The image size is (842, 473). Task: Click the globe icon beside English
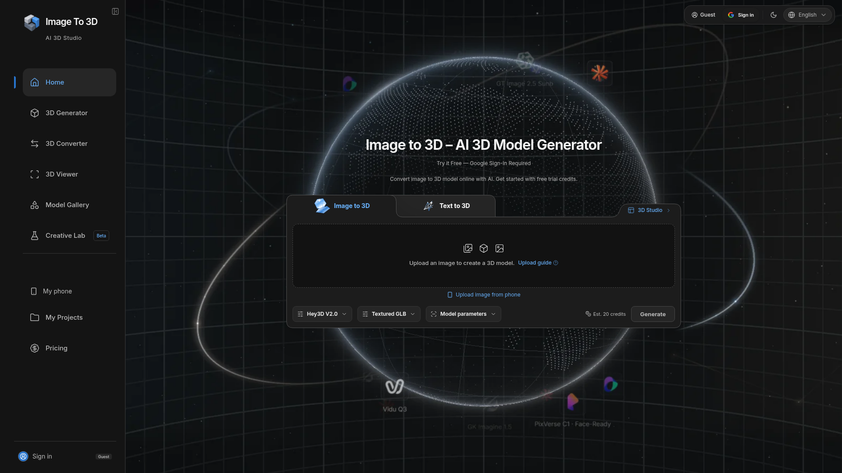click(792, 15)
